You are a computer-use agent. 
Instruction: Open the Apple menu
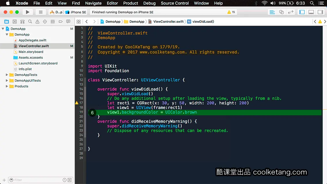[x=8, y=3]
